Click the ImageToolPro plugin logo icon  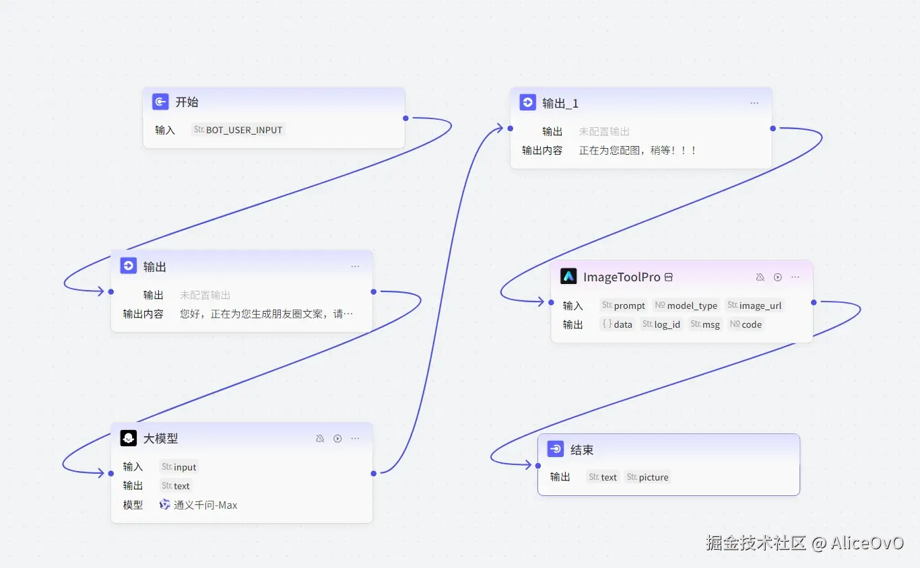568,276
